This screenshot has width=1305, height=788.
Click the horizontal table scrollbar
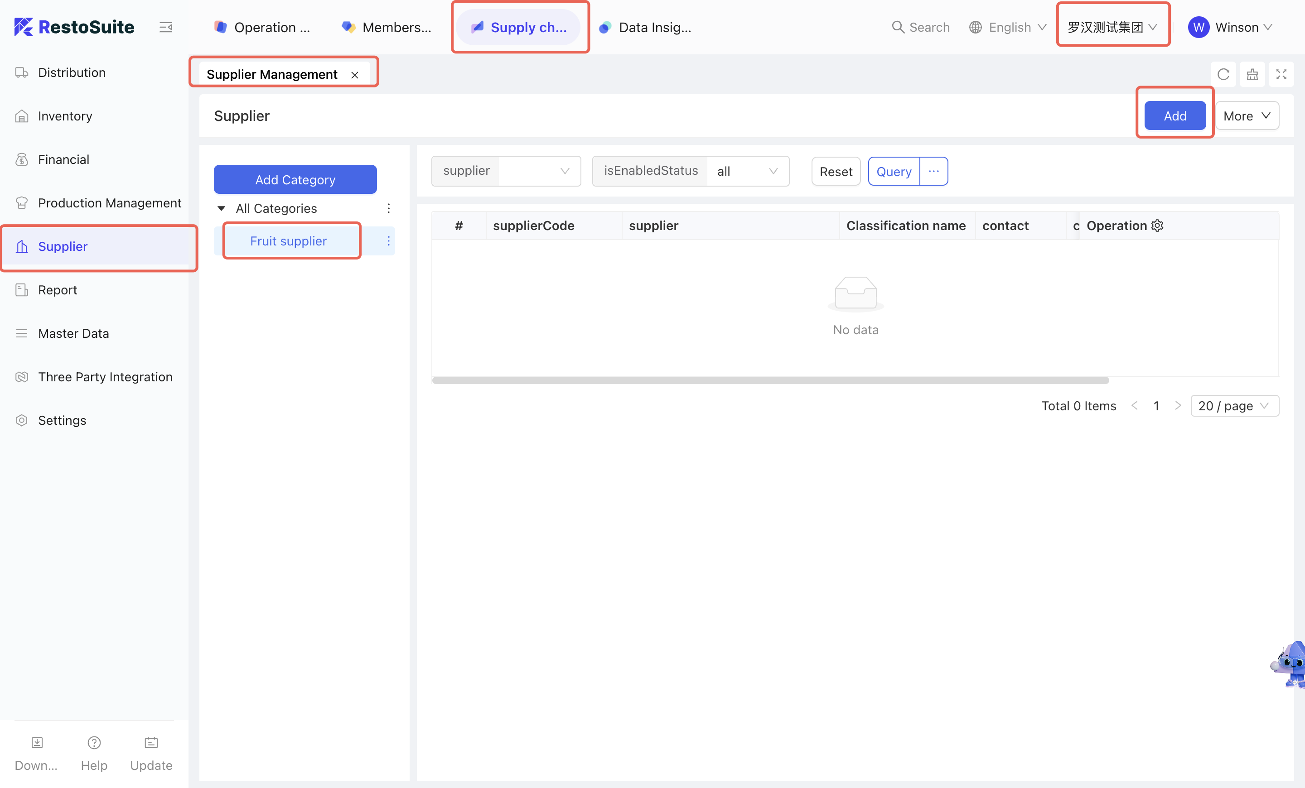coord(770,380)
